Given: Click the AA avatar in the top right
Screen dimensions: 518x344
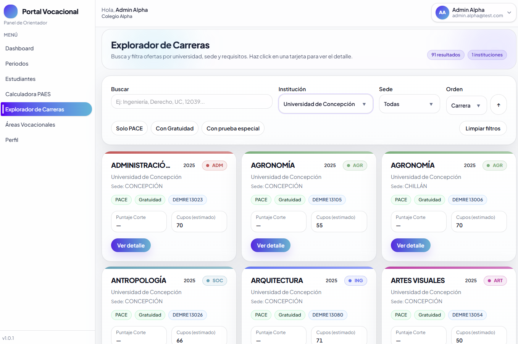Looking at the screenshot, I should click(x=442, y=12).
